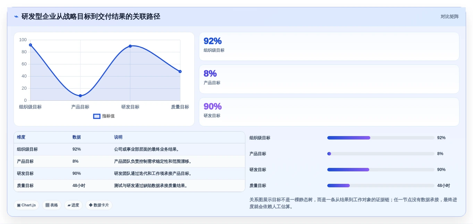This screenshot has height=224, width=473.
Task: Click the 质量目标 progress row label
Action: [258, 186]
